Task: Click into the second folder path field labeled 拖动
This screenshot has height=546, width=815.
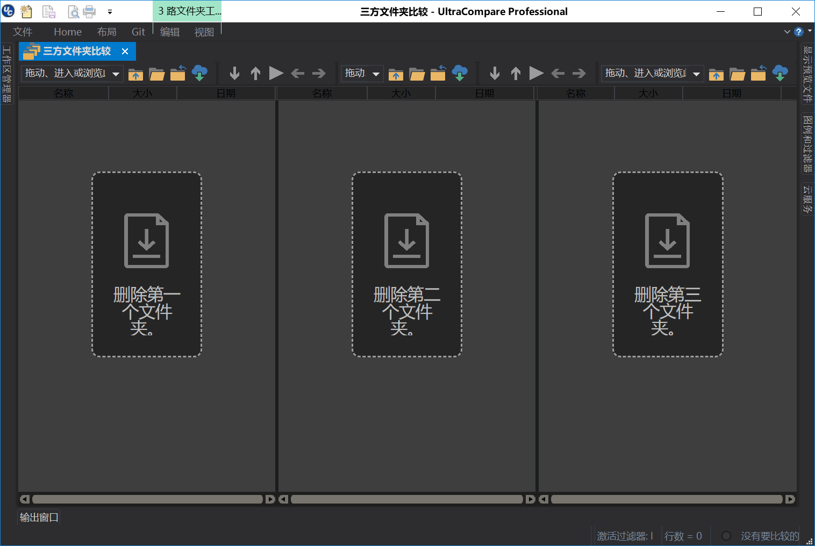Action: (x=355, y=73)
